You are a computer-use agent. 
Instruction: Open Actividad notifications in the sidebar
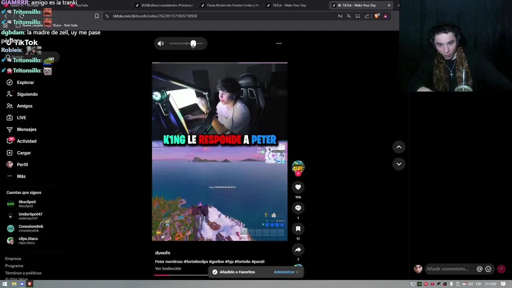point(22,141)
